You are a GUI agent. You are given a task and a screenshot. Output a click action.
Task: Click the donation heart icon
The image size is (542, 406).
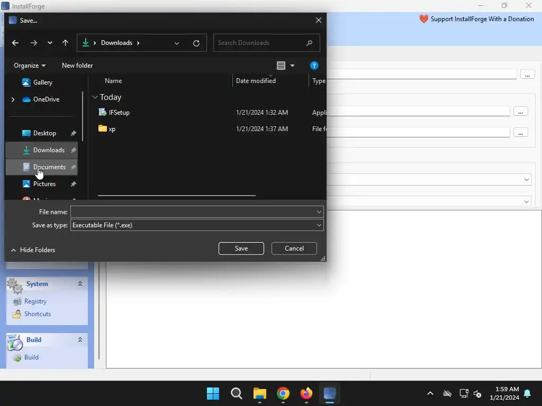424,19
